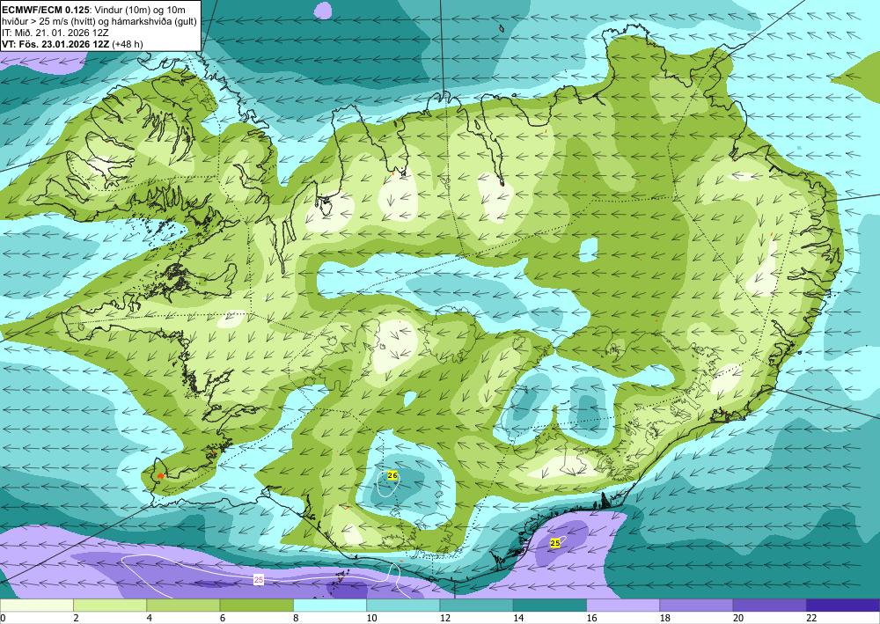
Task: Click the scale label 20
Action: click(x=738, y=618)
